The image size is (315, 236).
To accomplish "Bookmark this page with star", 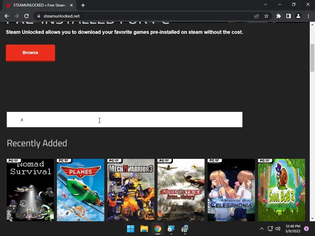I will point(266,16).
